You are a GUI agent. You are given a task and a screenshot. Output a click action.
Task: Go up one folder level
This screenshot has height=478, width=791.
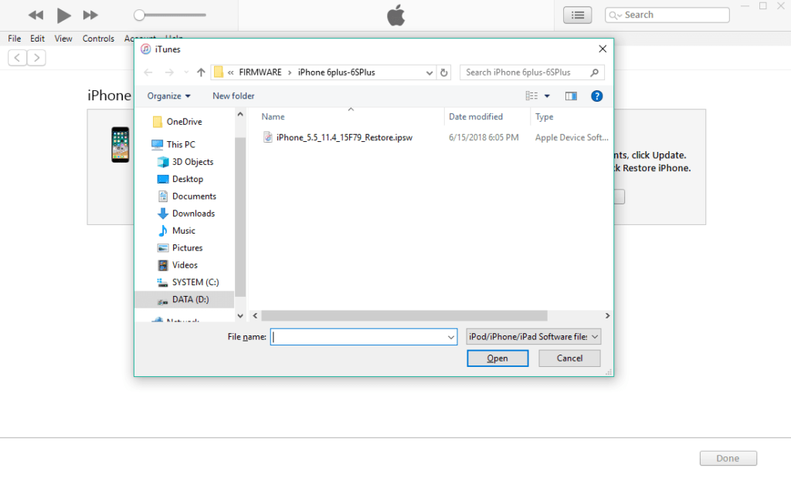pyautogui.click(x=201, y=72)
